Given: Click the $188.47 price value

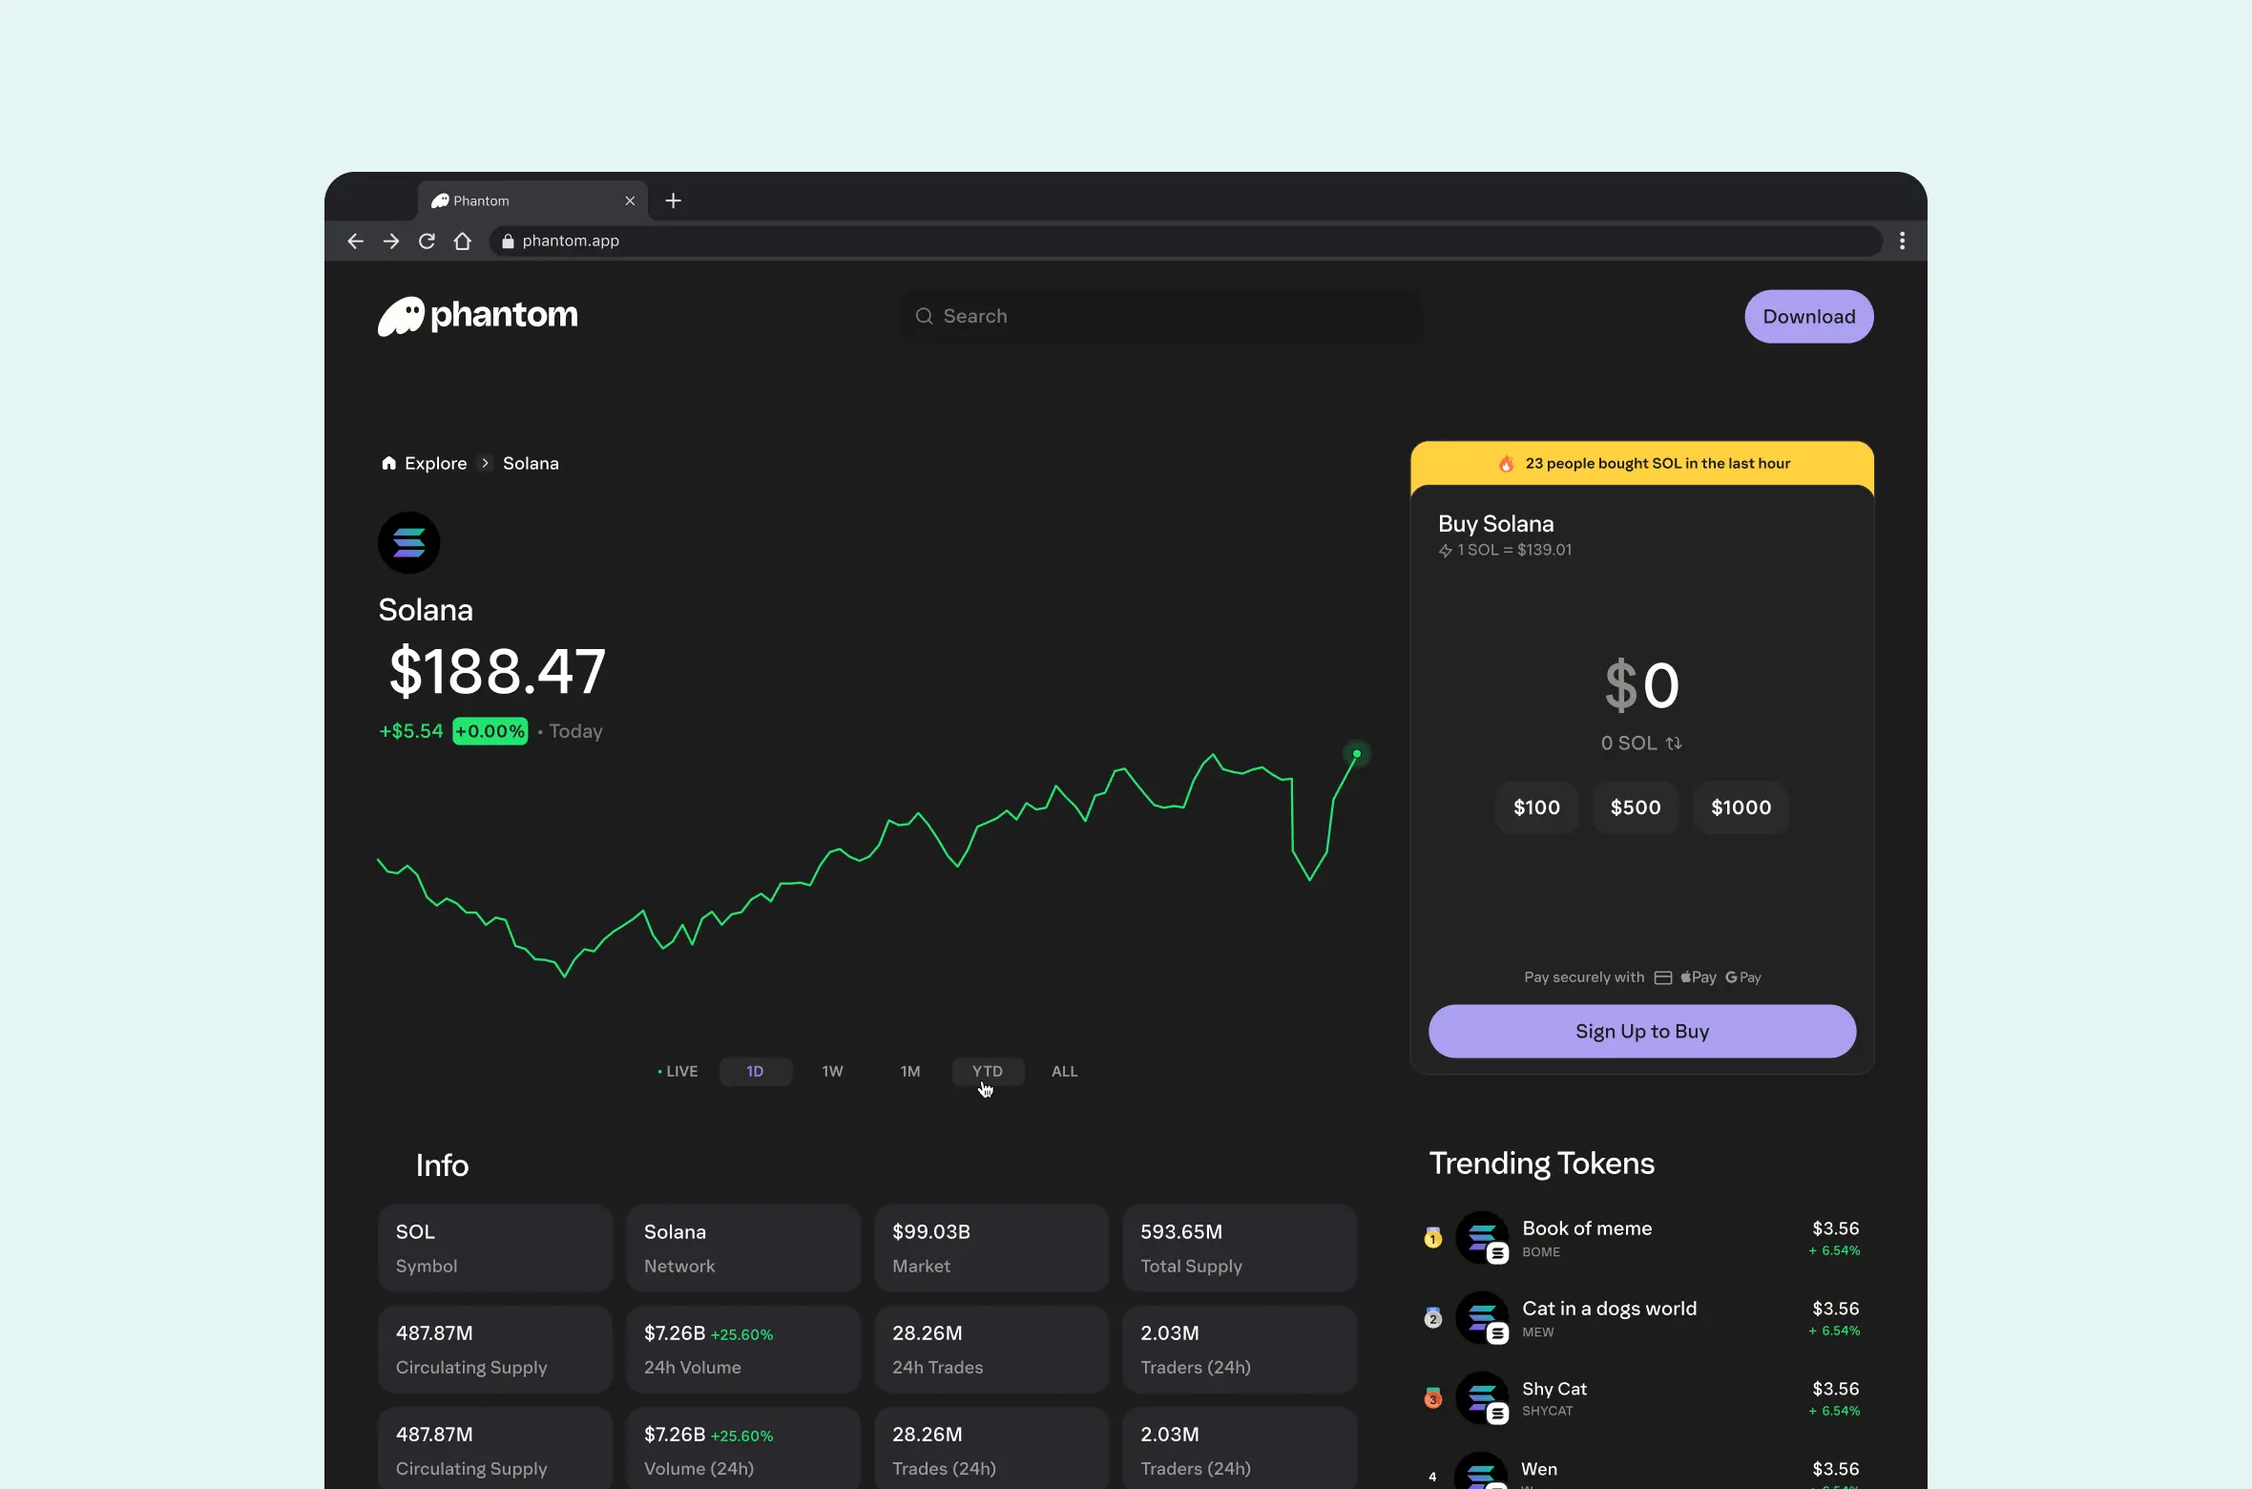Looking at the screenshot, I should click(x=497, y=671).
